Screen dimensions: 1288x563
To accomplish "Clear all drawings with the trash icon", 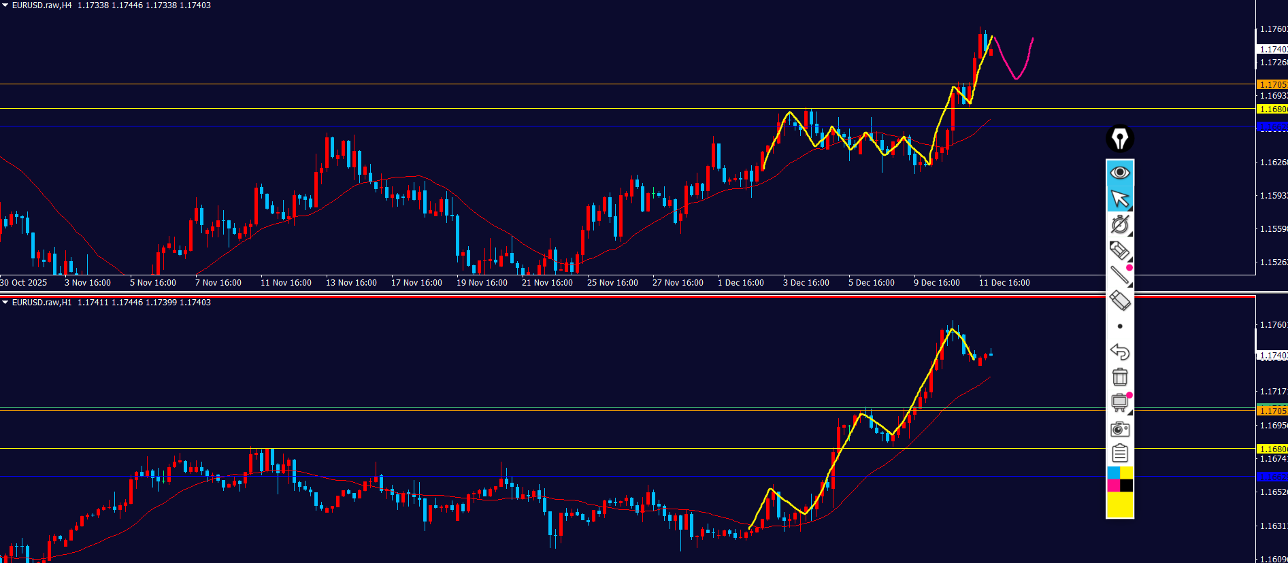I will coord(1119,377).
